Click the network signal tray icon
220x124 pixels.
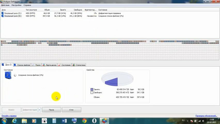coord(199,121)
